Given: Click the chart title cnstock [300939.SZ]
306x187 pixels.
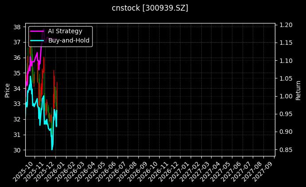Looking at the screenshot, I should point(153,8).
